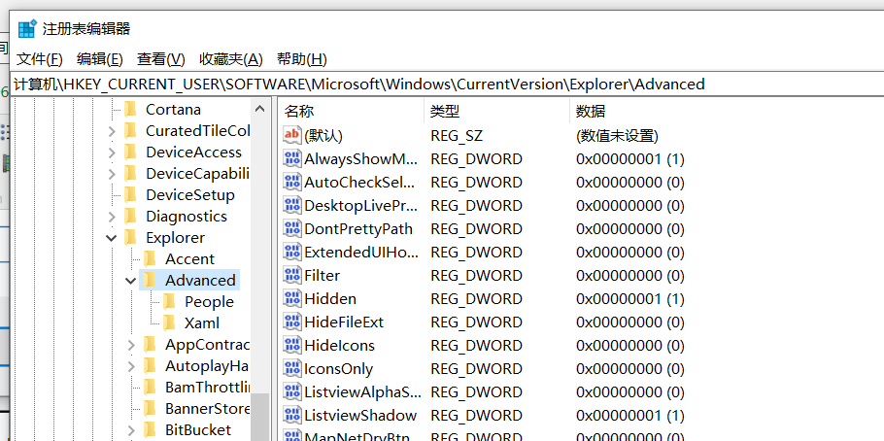Select the BamThrottlin key
Screen dimensions: 884x441
tap(208, 388)
